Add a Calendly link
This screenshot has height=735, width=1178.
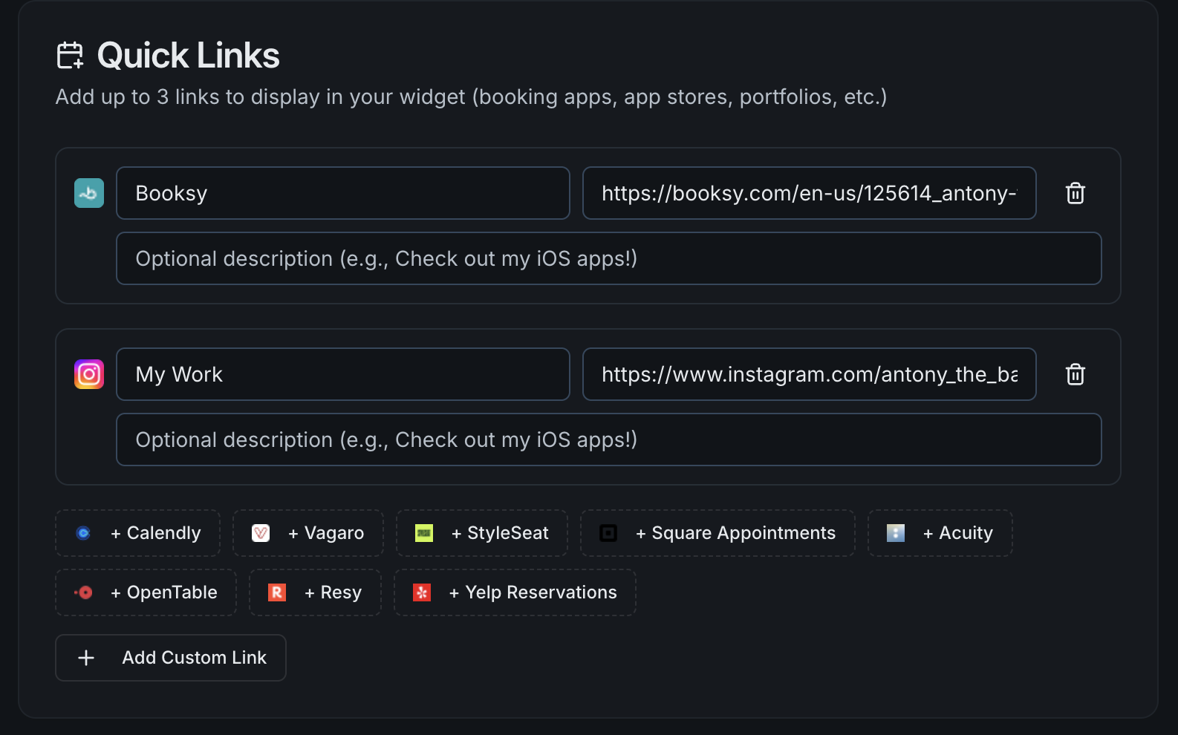(x=138, y=533)
